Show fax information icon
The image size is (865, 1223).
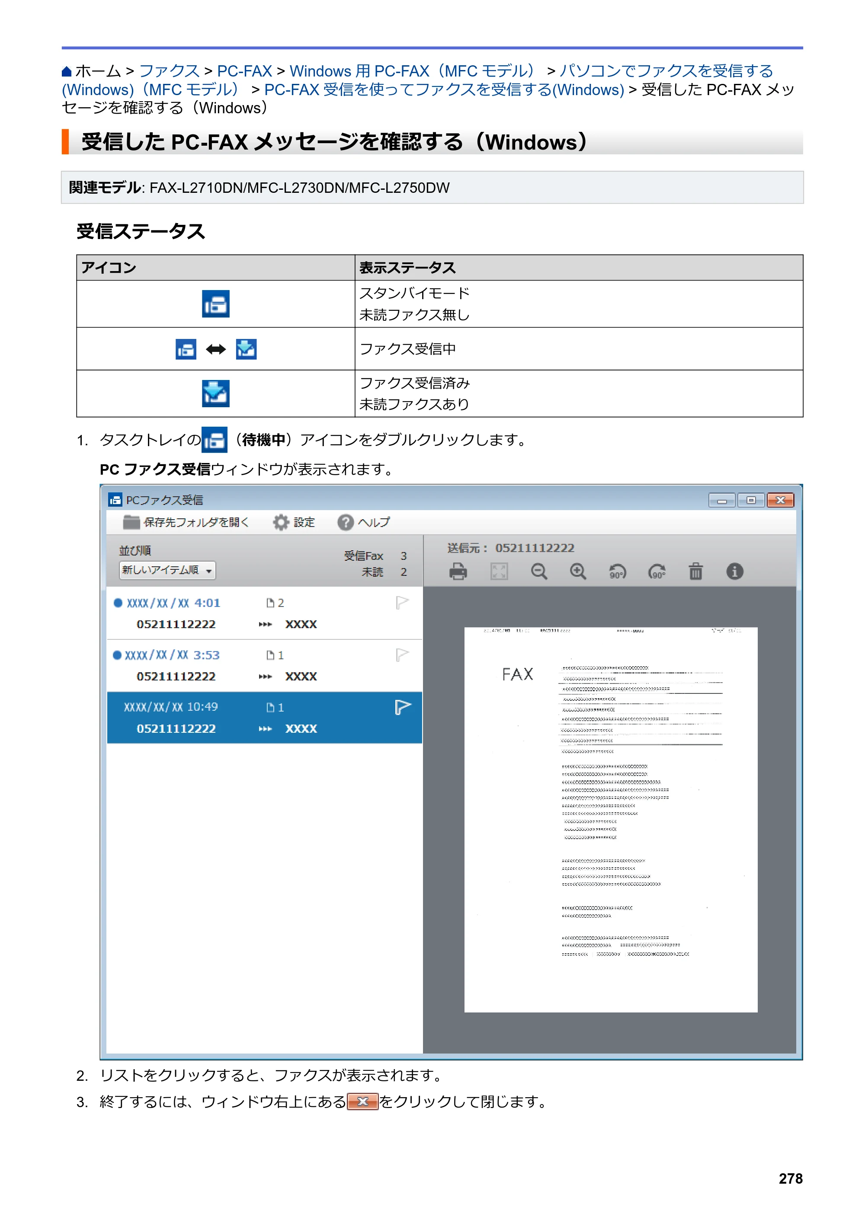click(734, 572)
